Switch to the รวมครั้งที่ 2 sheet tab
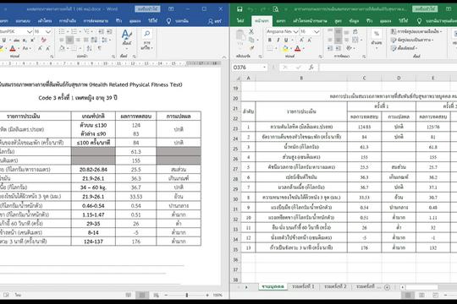This screenshot has width=457, height=304. point(335,287)
